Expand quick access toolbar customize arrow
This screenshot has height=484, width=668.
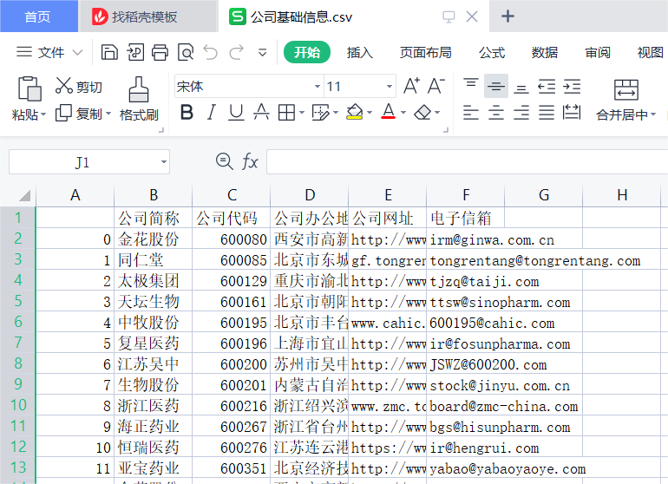coord(262,53)
